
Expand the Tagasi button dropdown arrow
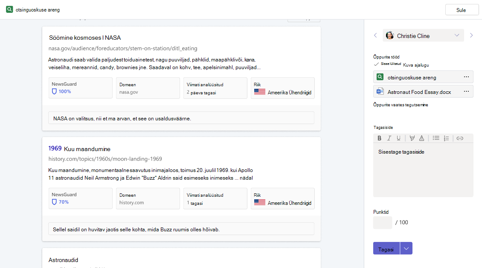point(406,248)
